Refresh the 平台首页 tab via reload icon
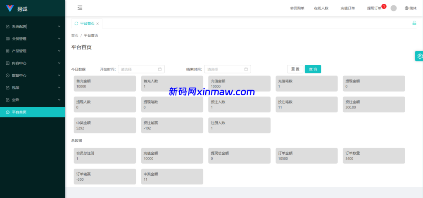The height and width of the screenshot is (198, 423). (76, 24)
